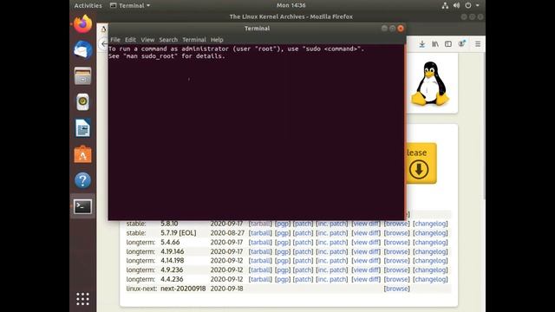Open Firefox library icon
The image size is (555, 312).
pyautogui.click(x=435, y=44)
